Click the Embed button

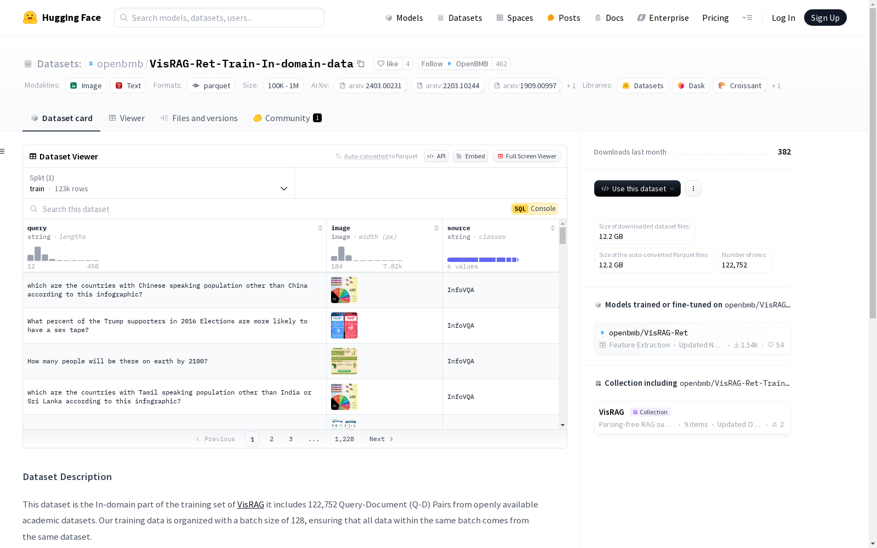[470, 156]
